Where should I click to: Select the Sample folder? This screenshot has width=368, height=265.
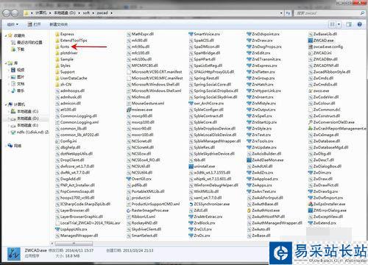(x=65, y=59)
